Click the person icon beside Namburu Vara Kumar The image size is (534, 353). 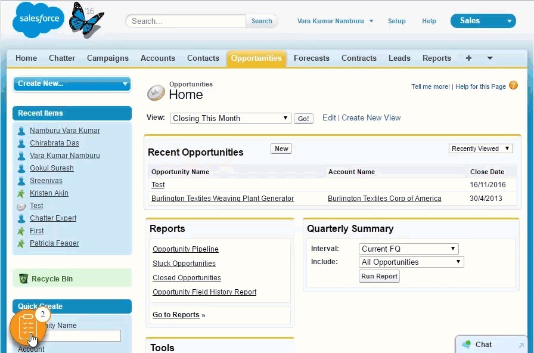(x=21, y=131)
